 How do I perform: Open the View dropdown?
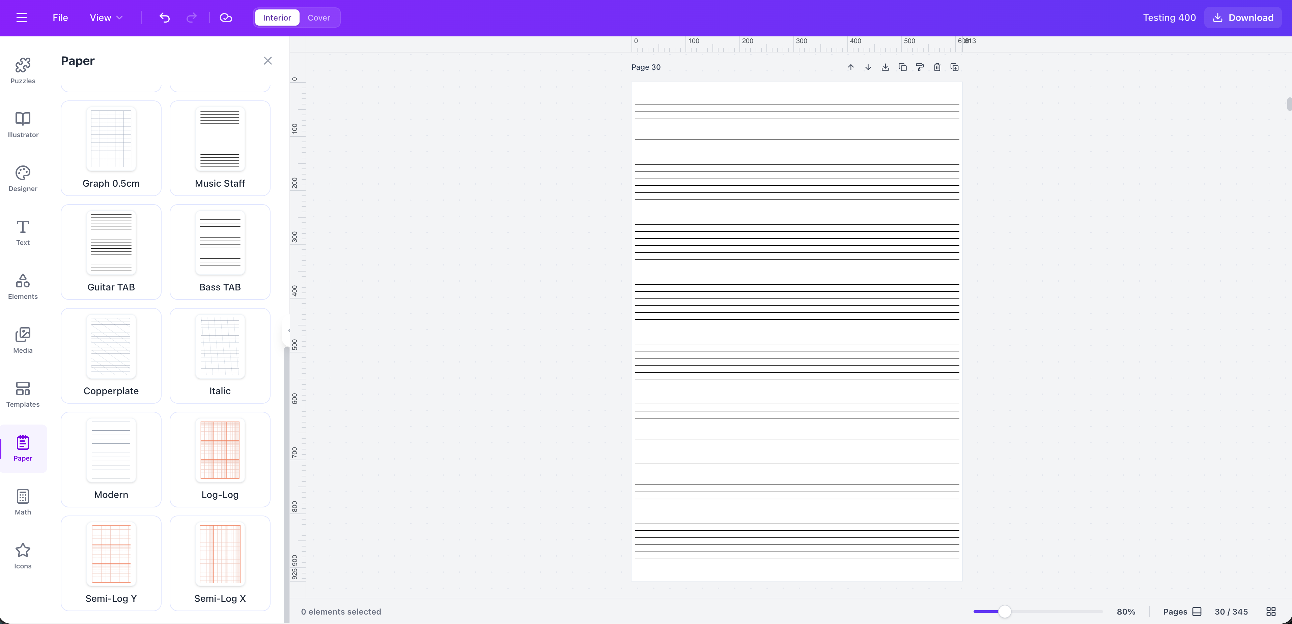click(105, 18)
